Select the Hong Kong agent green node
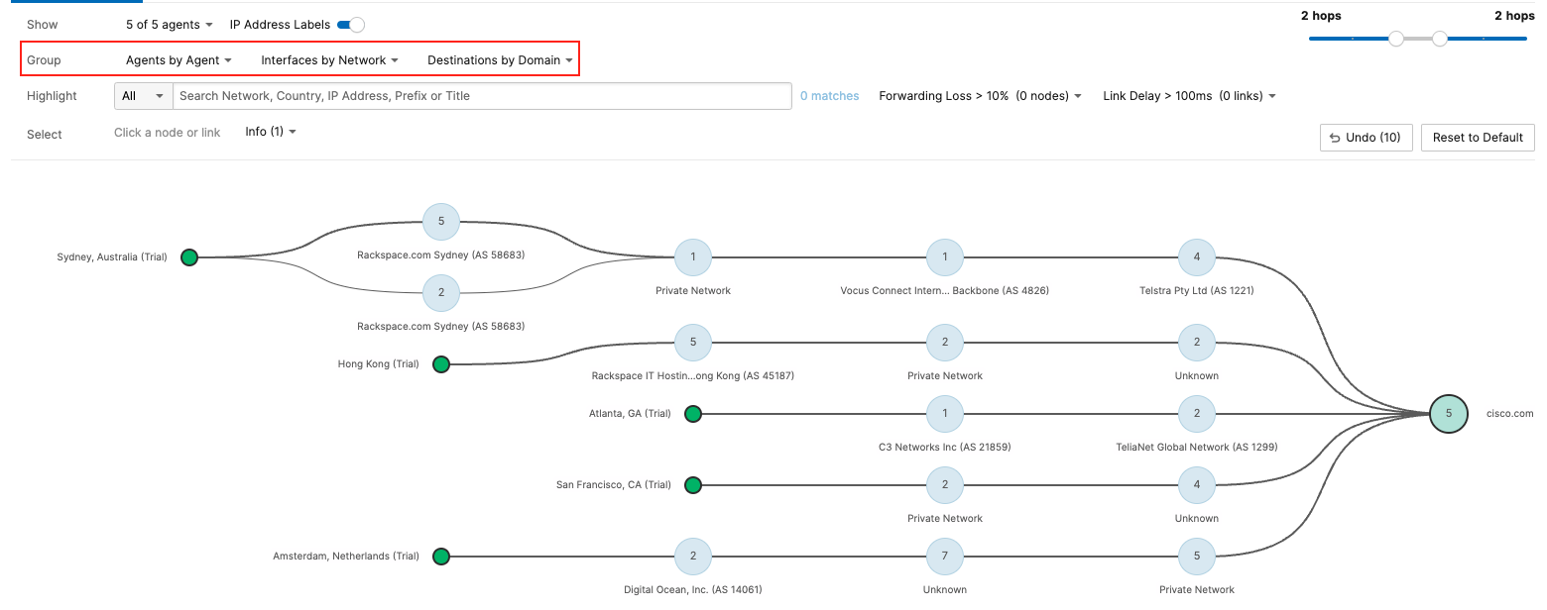 coord(441,364)
